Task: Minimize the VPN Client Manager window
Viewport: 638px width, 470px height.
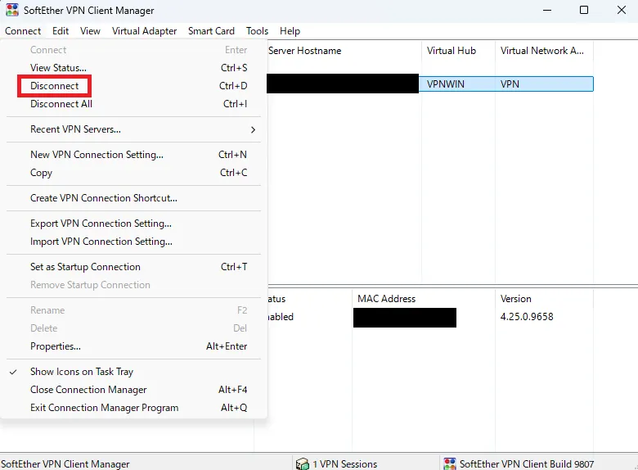Action: click(x=547, y=10)
